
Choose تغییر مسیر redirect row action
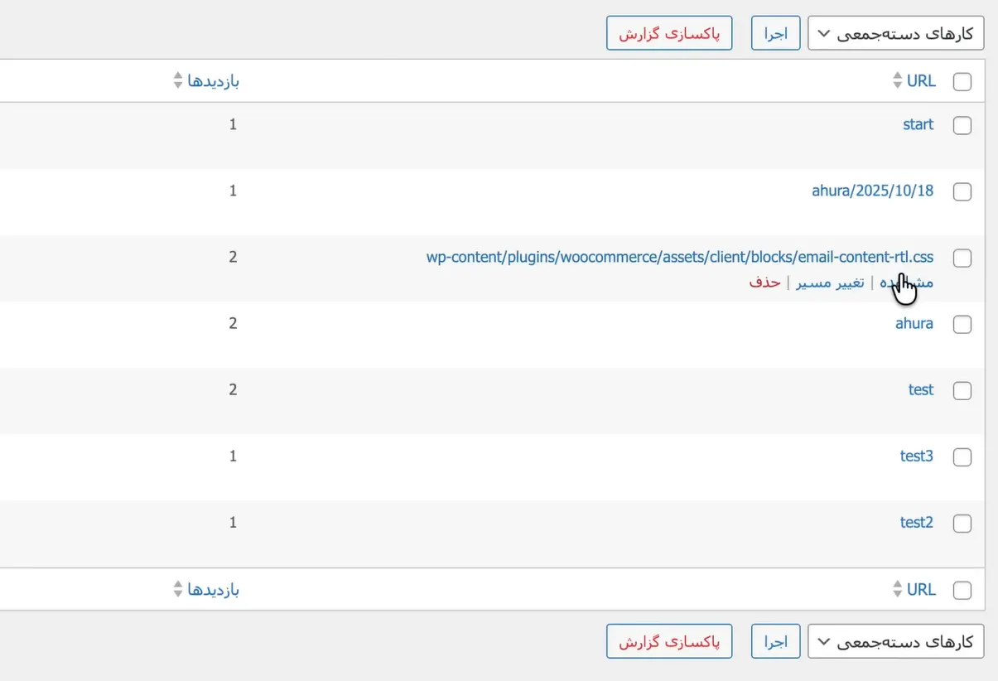(x=830, y=283)
